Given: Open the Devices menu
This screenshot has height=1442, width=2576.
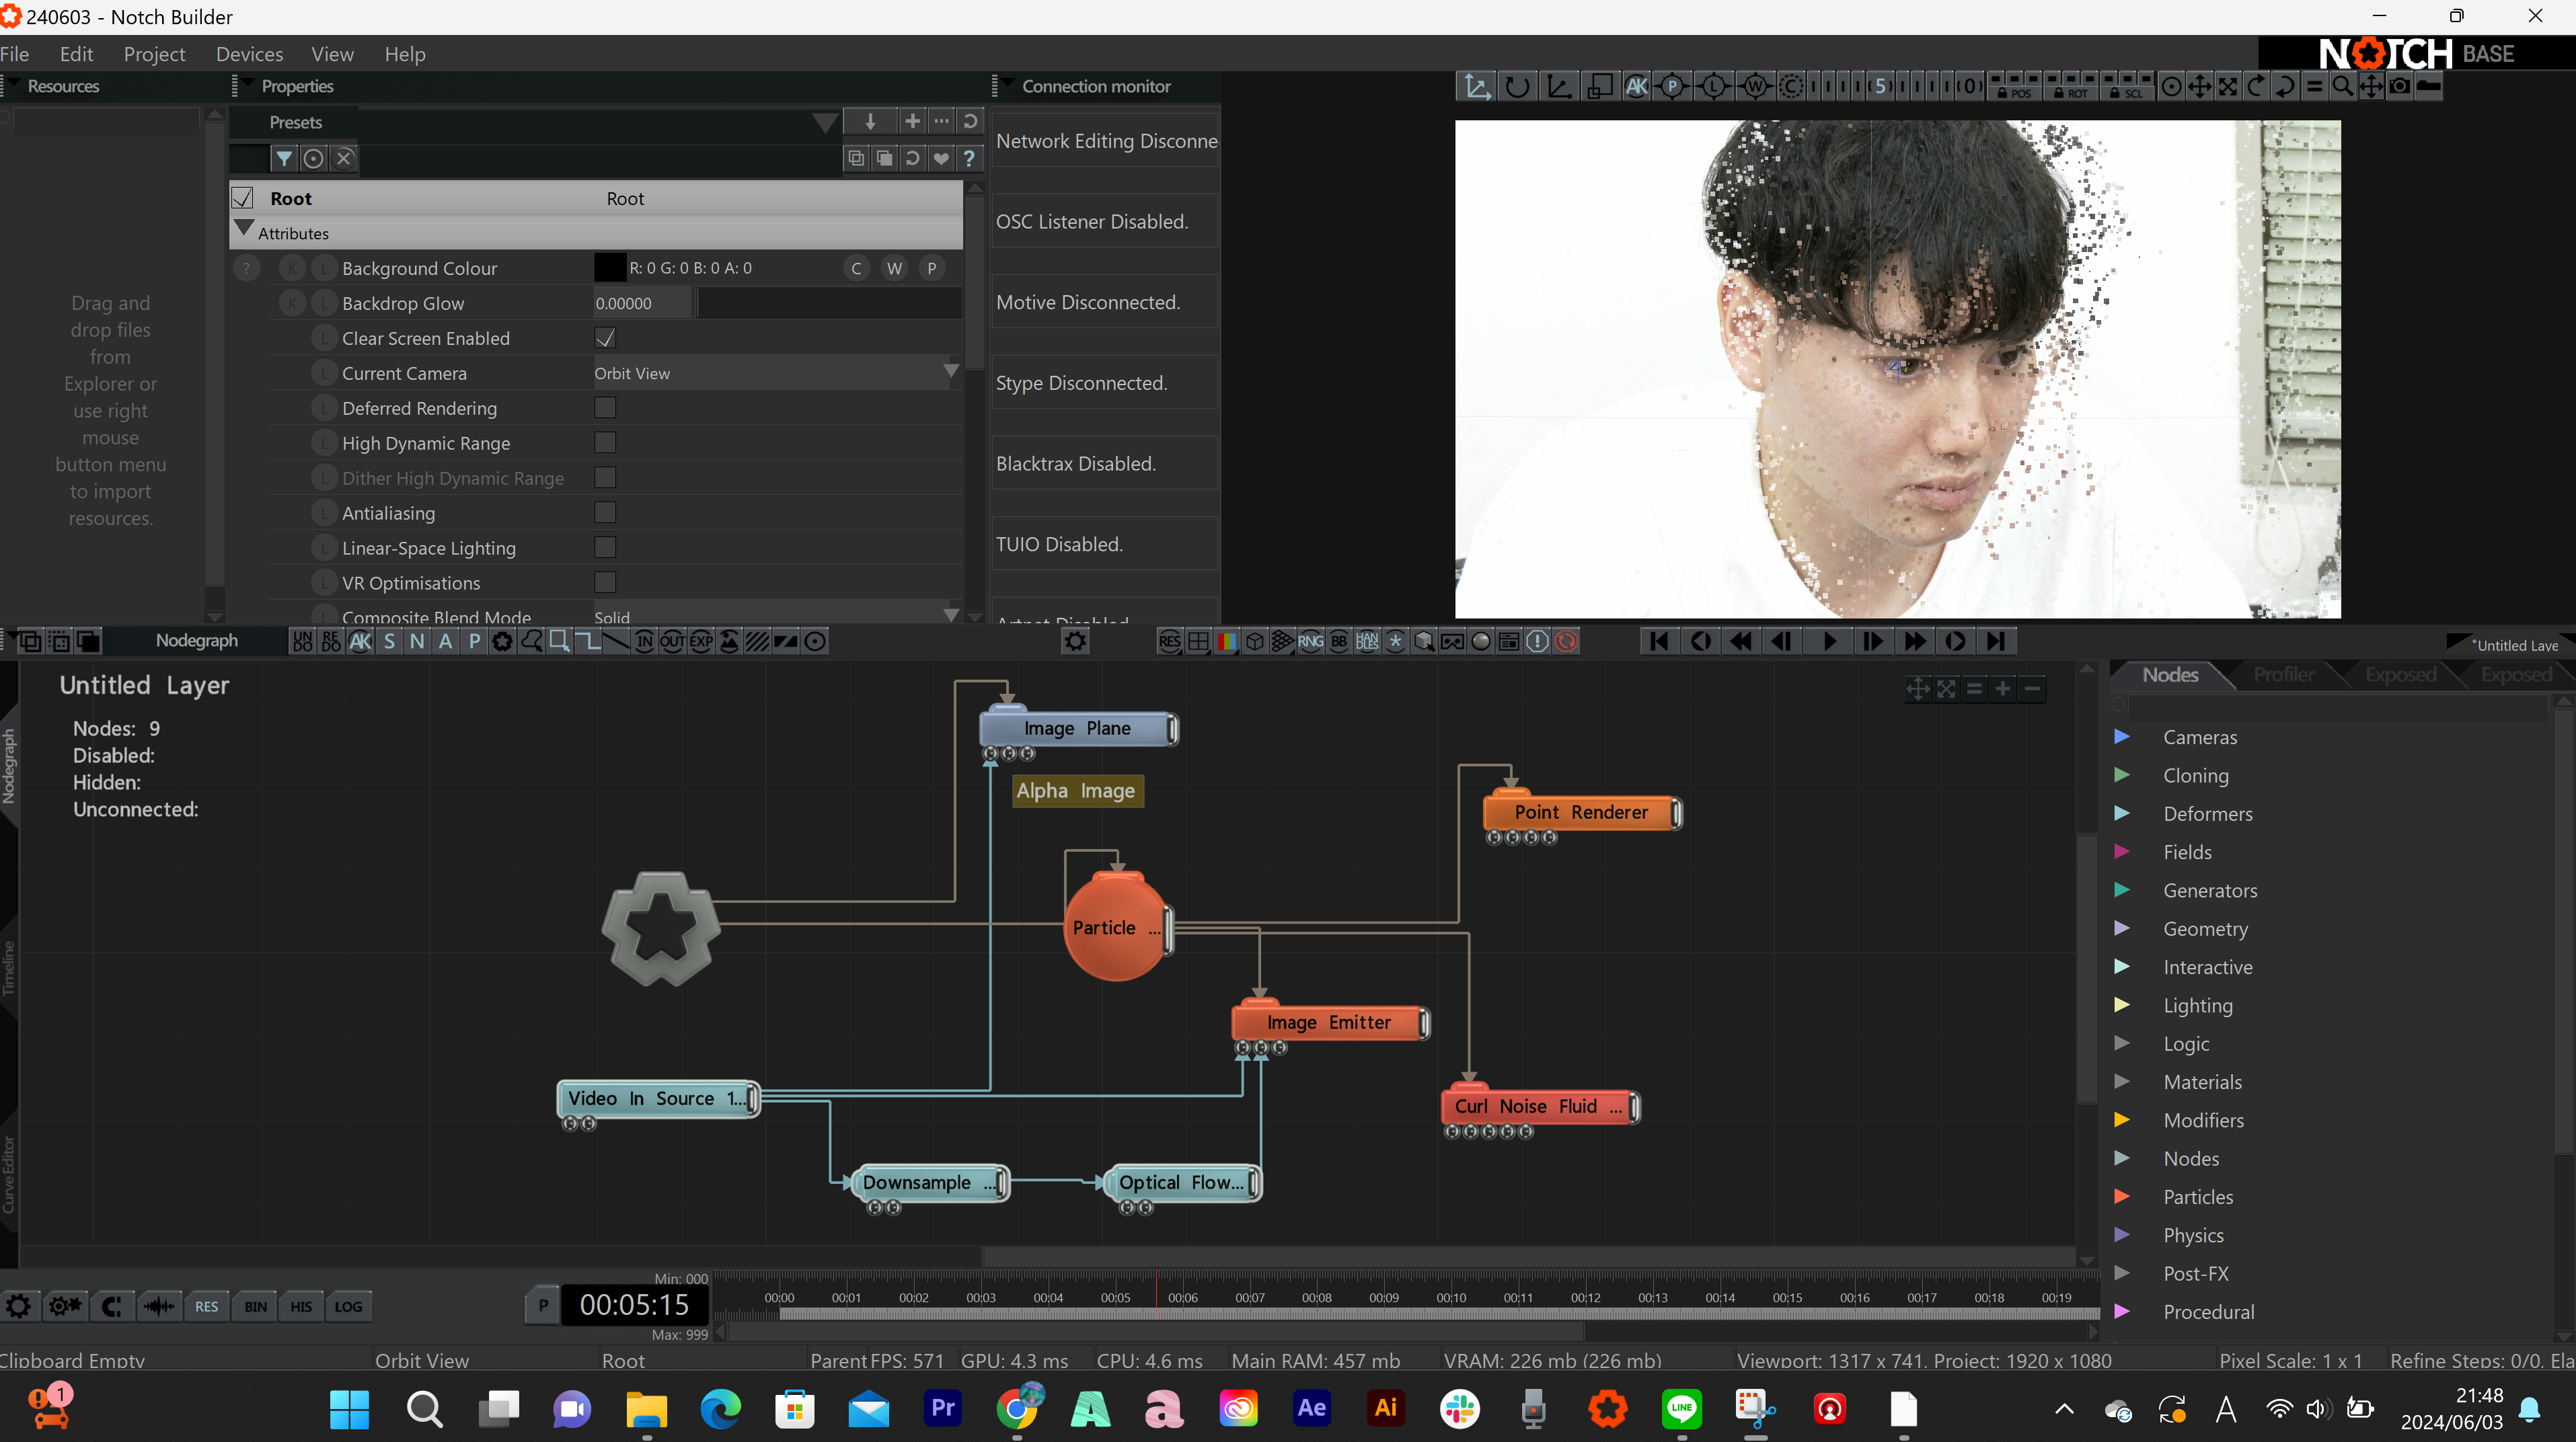Looking at the screenshot, I should tap(249, 54).
